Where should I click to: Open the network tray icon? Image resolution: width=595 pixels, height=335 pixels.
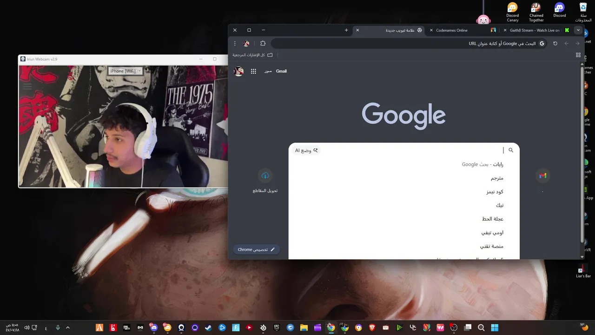[x=34, y=328]
